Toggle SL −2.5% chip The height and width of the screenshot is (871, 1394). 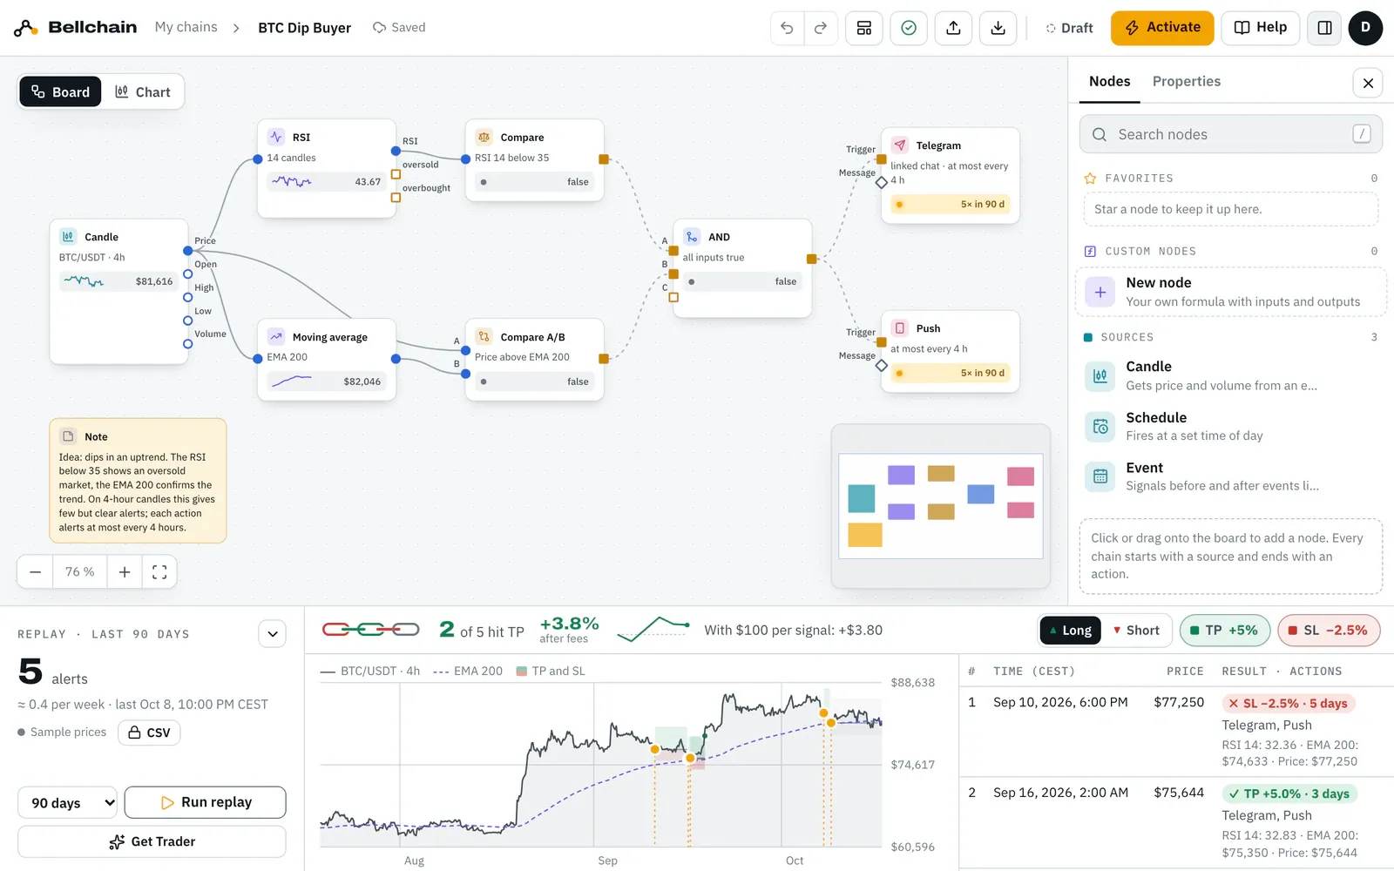1329,631
